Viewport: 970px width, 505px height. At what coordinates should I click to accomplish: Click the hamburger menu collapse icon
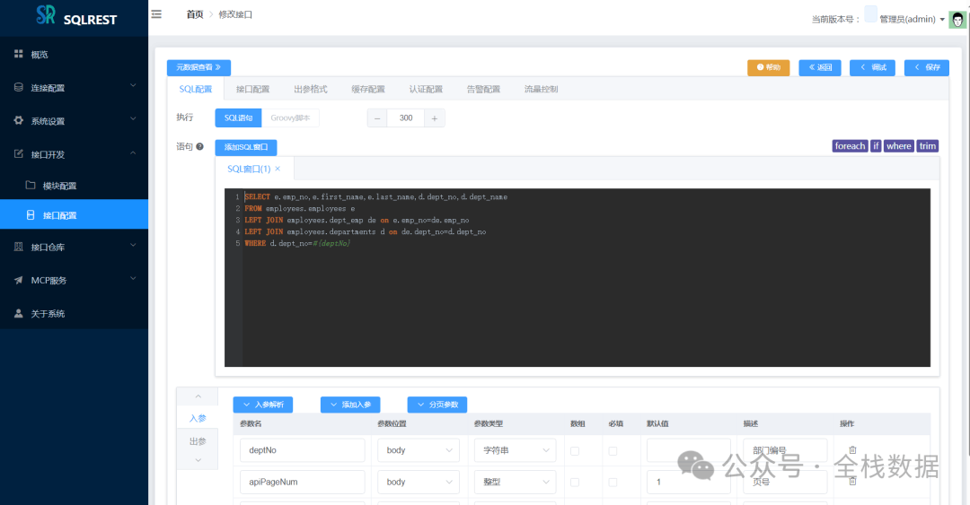point(157,14)
